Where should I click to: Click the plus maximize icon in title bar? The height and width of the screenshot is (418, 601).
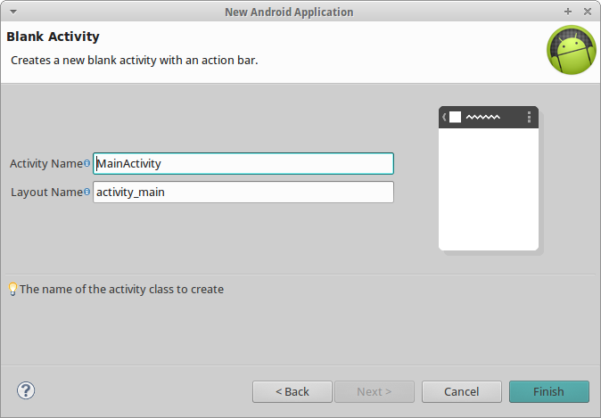(x=568, y=12)
